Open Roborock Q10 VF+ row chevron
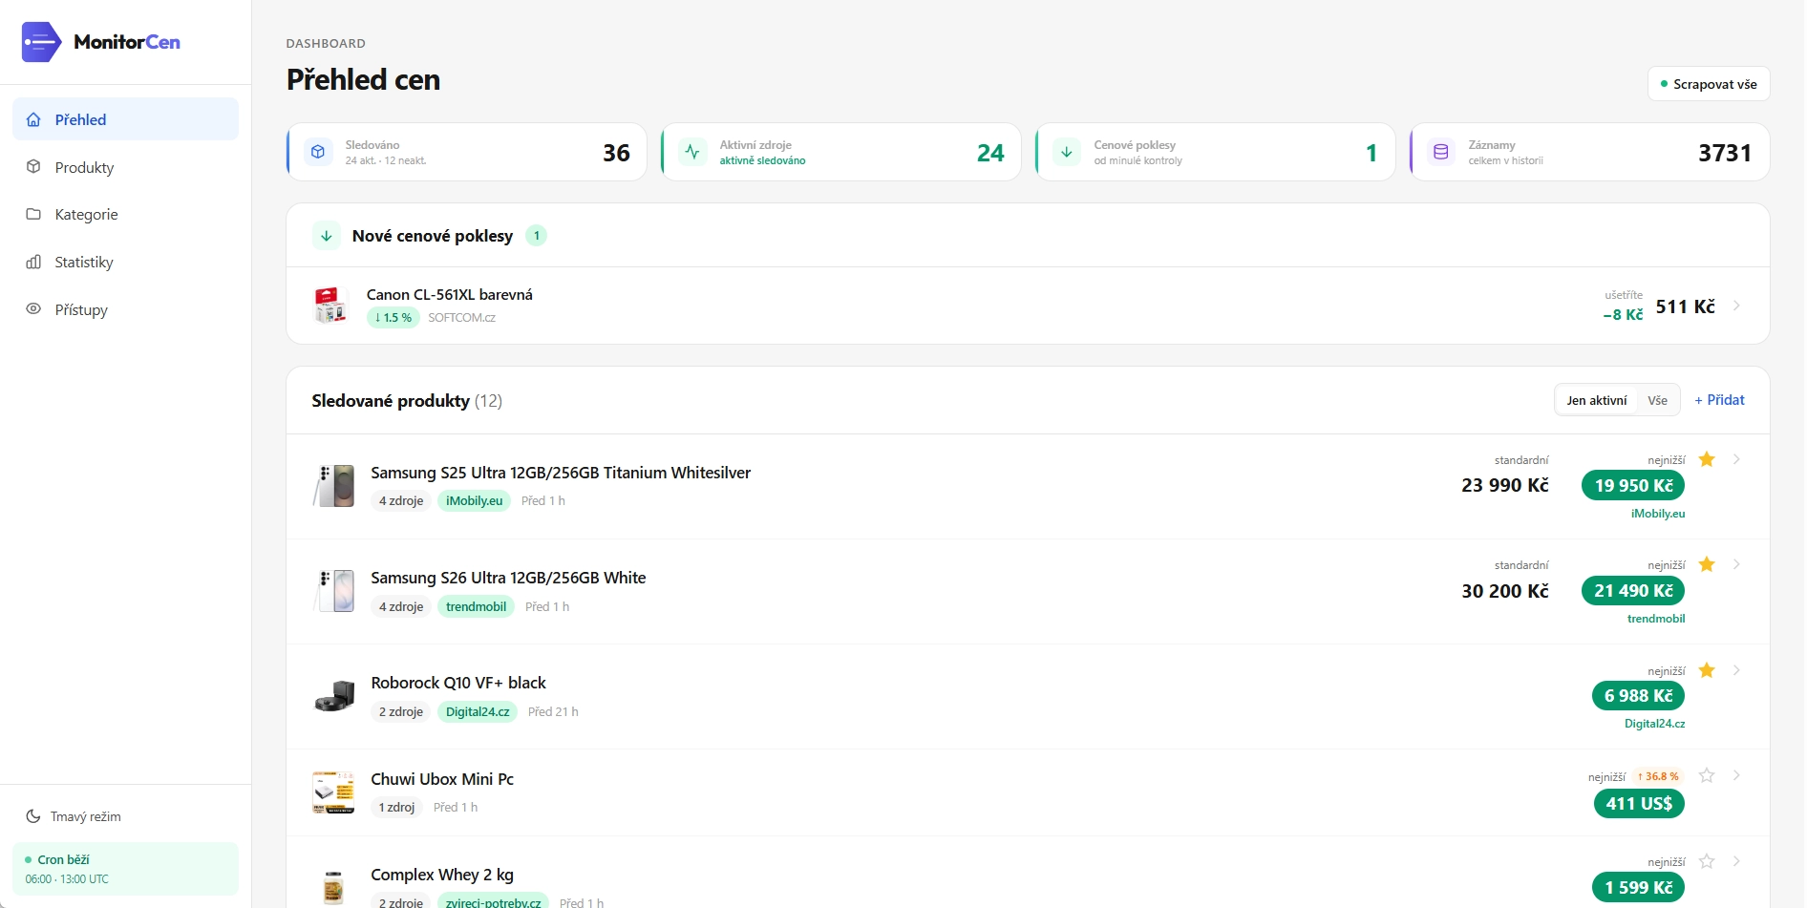The height and width of the screenshot is (908, 1807). pos(1736,670)
